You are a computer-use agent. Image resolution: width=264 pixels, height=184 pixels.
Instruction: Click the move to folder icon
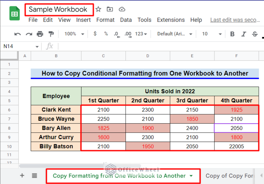[x=110, y=9]
